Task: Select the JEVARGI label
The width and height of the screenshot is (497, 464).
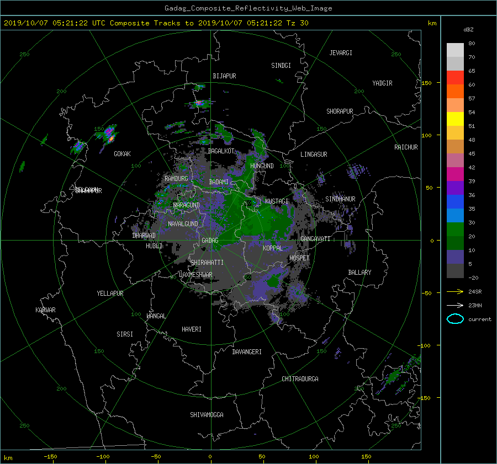Action: [x=341, y=53]
